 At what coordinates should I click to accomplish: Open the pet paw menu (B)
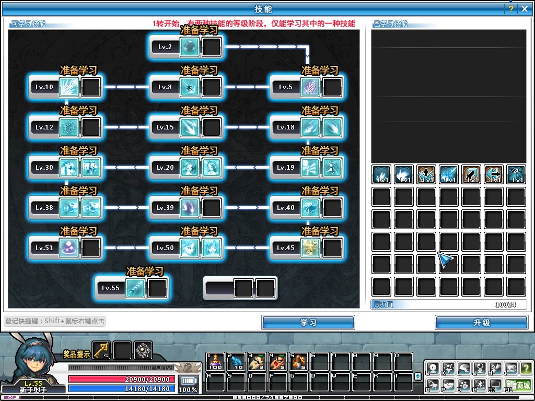(464, 385)
